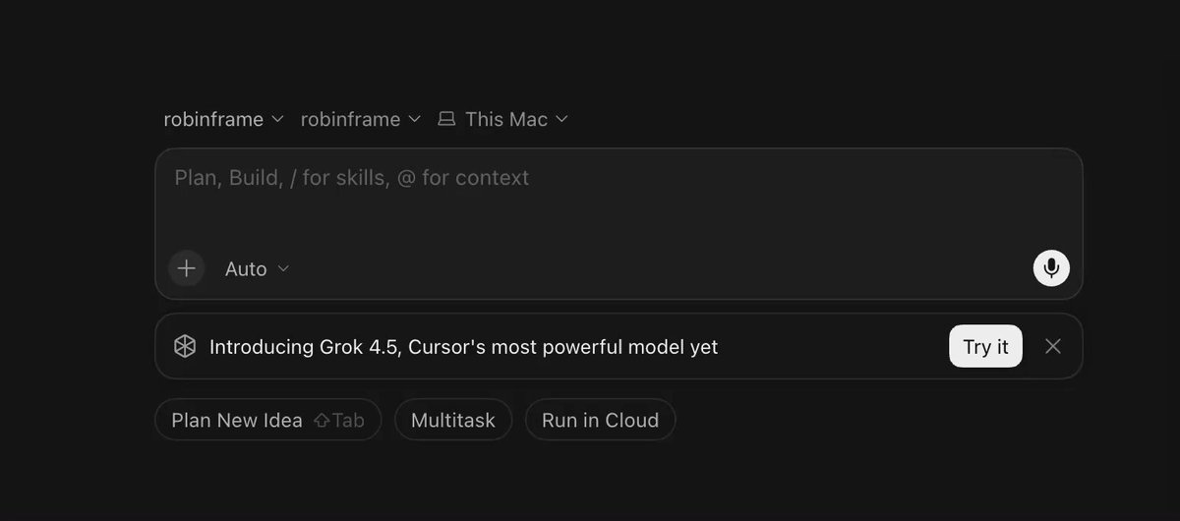
Task: Start voice input with the microphone icon
Action: (1051, 267)
